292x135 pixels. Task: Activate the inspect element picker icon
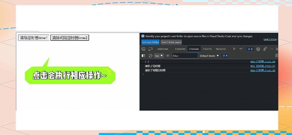click(x=143, y=49)
